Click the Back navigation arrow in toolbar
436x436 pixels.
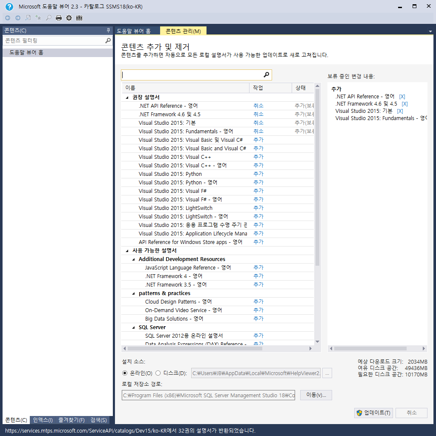click(8, 18)
